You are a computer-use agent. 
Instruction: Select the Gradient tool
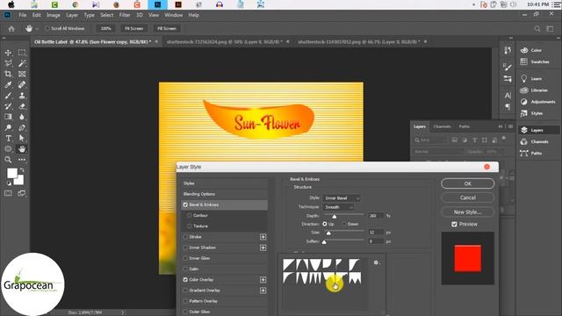(8, 117)
